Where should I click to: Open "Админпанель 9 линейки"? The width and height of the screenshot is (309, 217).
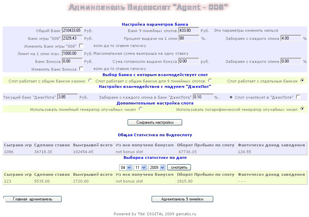182,199
